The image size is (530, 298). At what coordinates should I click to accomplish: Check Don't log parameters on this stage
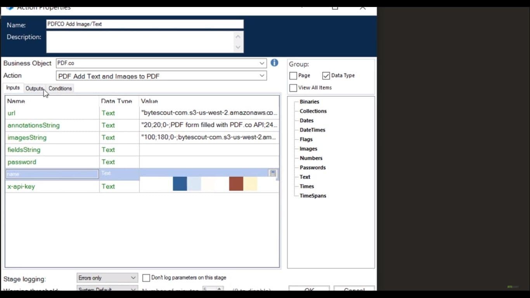(x=146, y=278)
